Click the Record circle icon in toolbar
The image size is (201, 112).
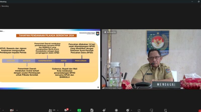click(116, 110)
